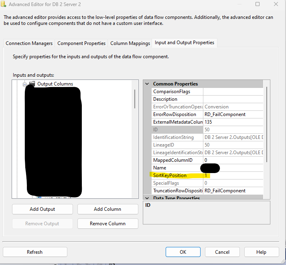Click the Output Columns folder icon

point(32,84)
